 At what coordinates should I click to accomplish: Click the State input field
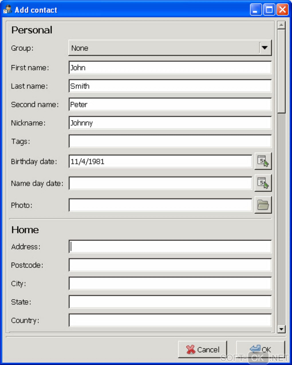pos(170,302)
